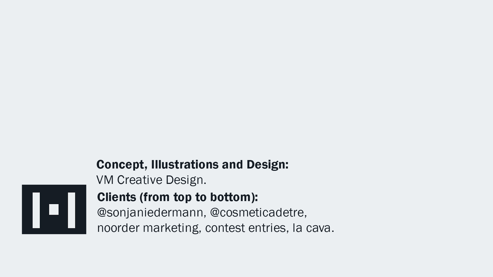This screenshot has width=493, height=277.
Task: Select the "Concept, Illustrations and Design:" heading
Action: point(192,165)
